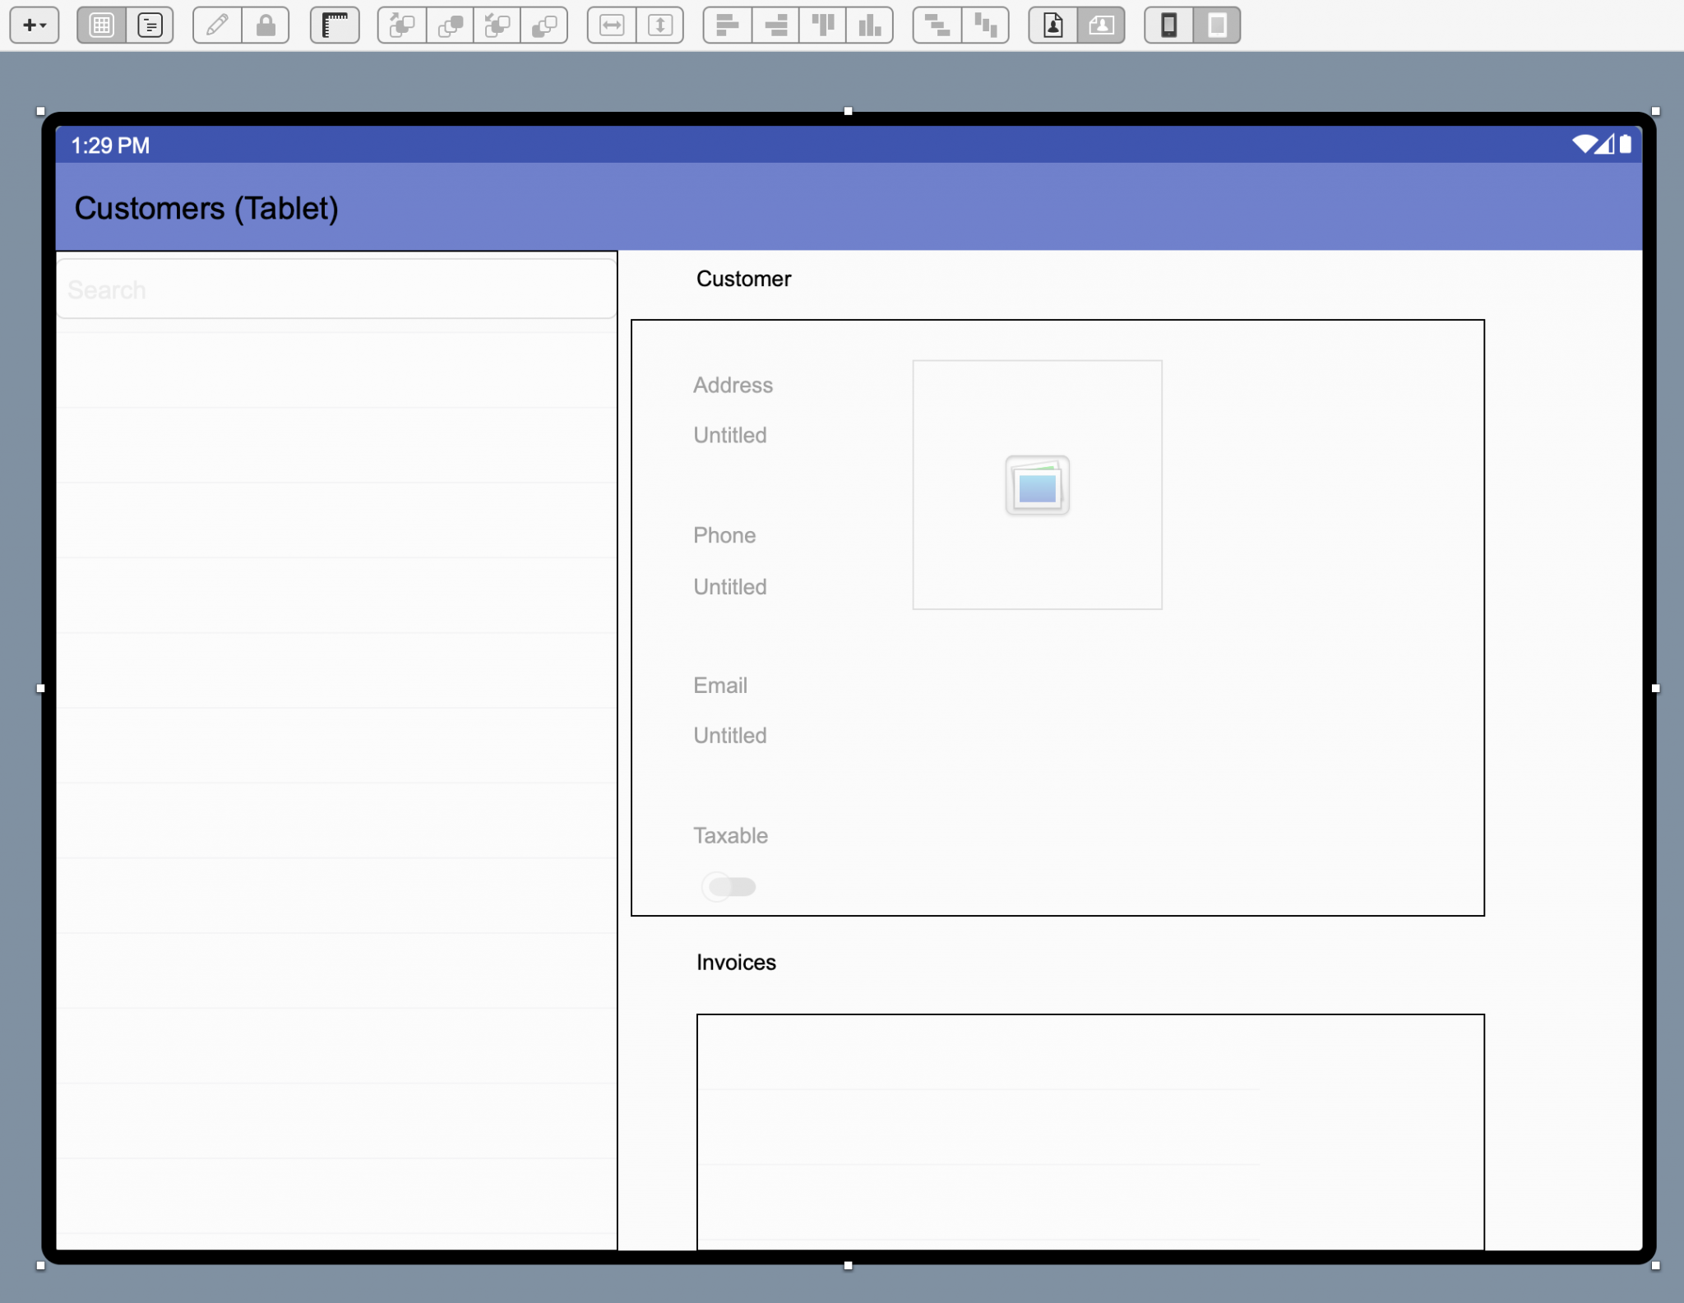Select the Customer section label
Screen dimensions: 1684x1303
(x=743, y=279)
